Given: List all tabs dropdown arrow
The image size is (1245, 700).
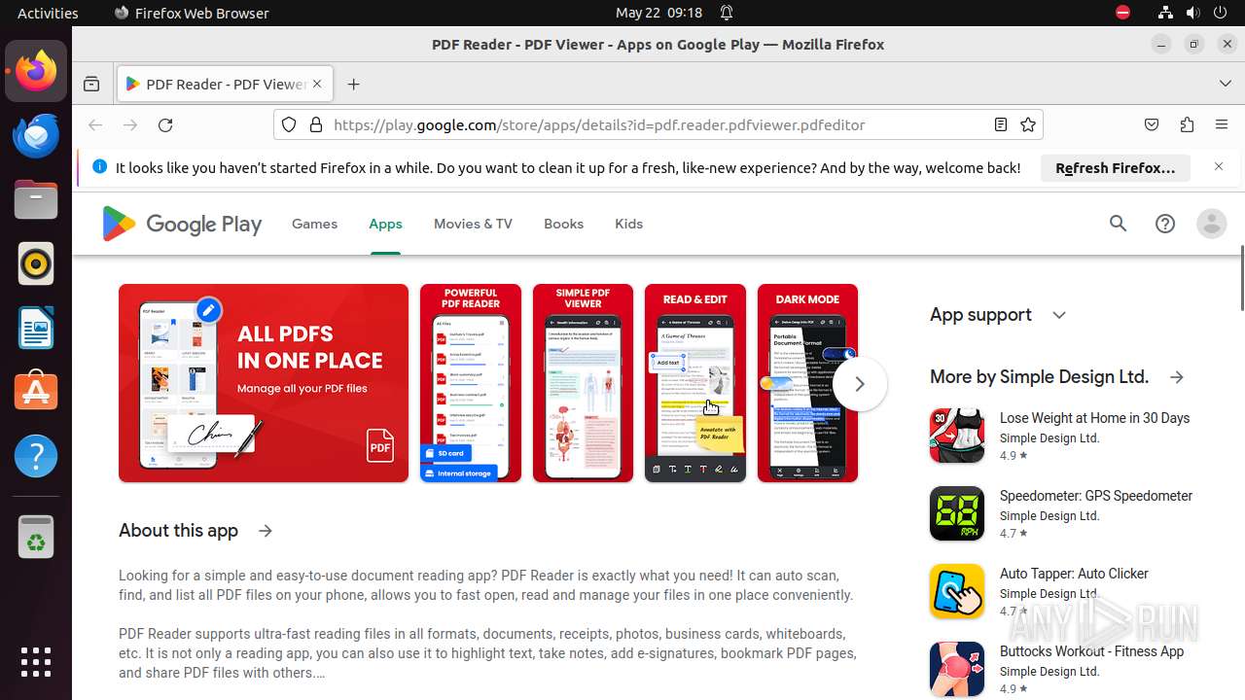Looking at the screenshot, I should (1226, 85).
